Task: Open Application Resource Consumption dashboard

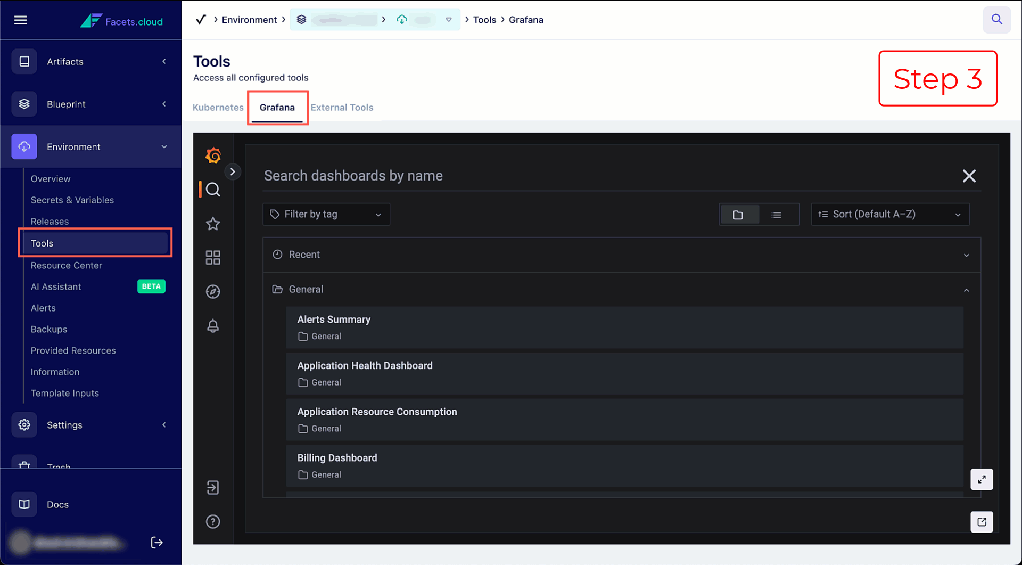Action: pyautogui.click(x=624, y=420)
